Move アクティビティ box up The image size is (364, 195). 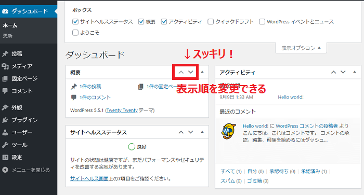(x=334, y=72)
